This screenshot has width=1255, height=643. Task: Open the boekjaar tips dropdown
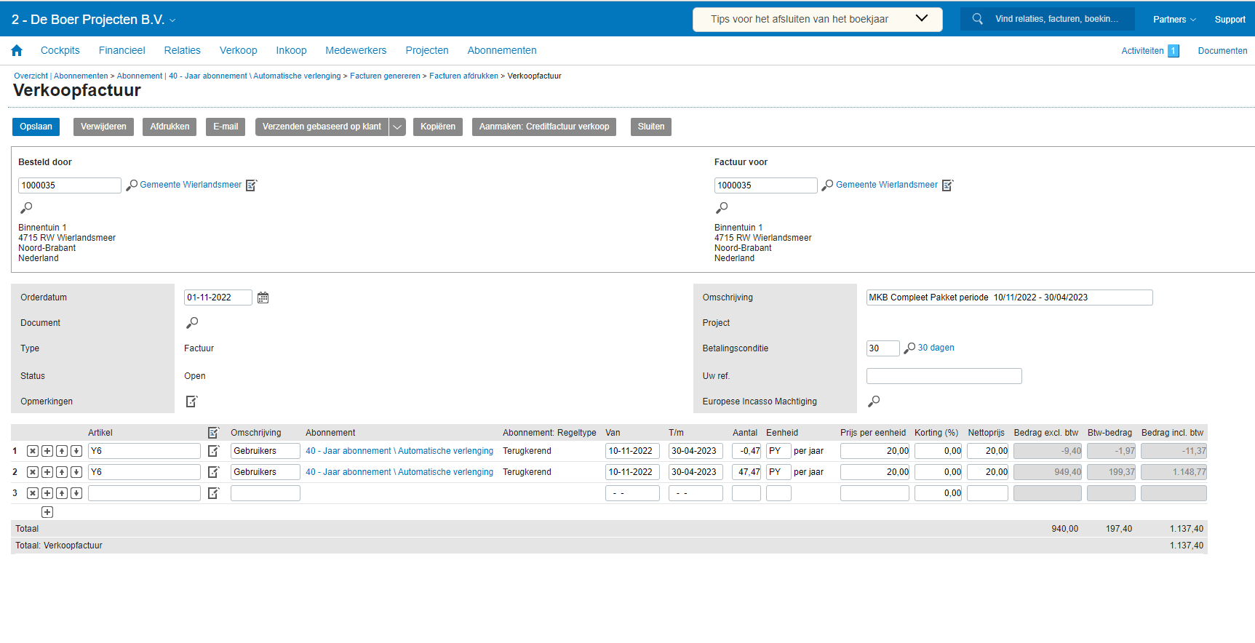point(921,19)
